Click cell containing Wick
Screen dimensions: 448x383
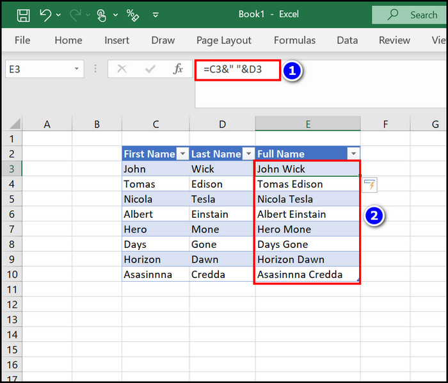pyautogui.click(x=222, y=168)
